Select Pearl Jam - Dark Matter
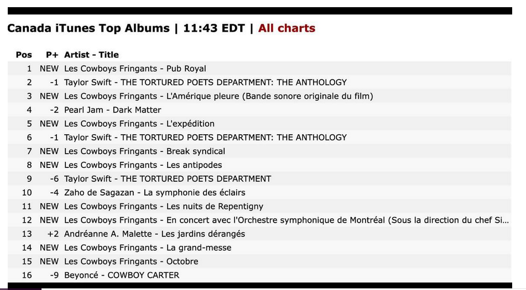526x290 pixels. point(112,110)
